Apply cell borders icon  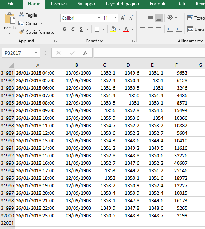pyautogui.click(x=97, y=29)
